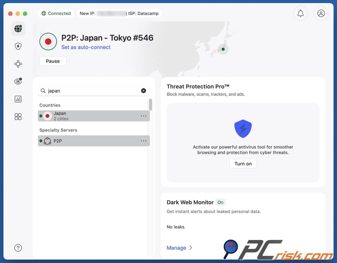Select P2P specialty server
The width and height of the screenshot is (337, 263).
pos(94,141)
